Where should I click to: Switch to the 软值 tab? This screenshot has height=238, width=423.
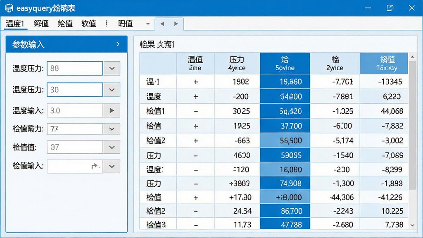tap(89, 24)
